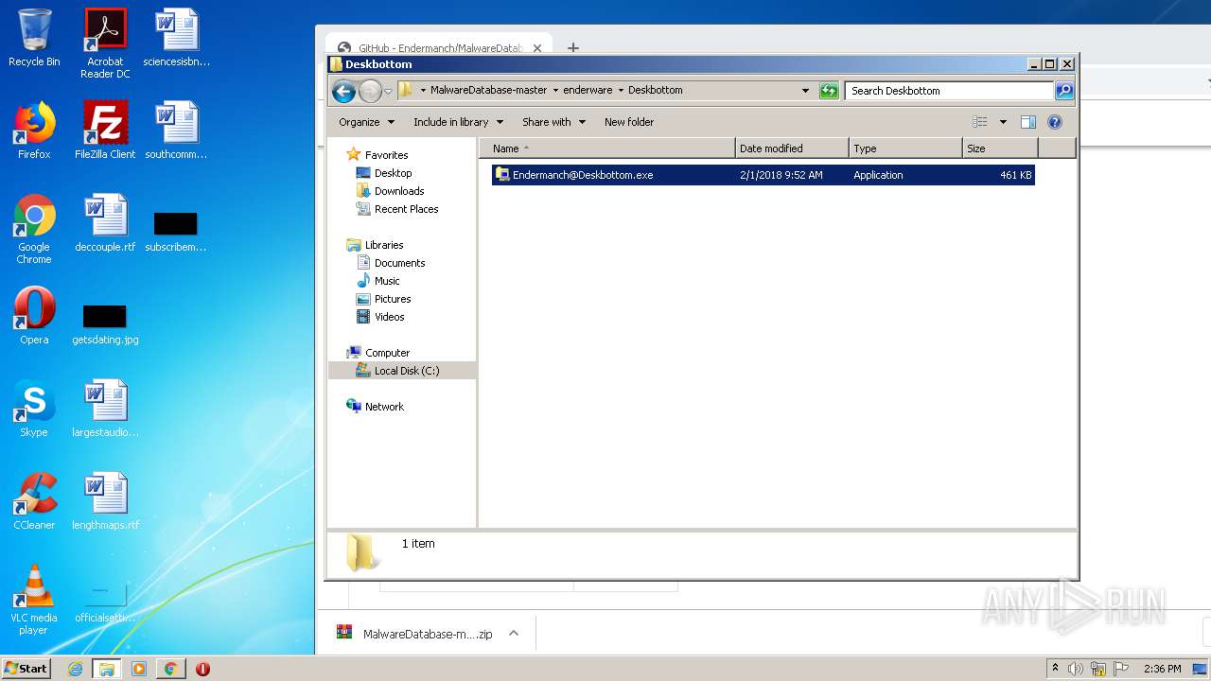1211x681 pixels.
Task: Open the sciencesisbn document on desktop
Action: 176,38
